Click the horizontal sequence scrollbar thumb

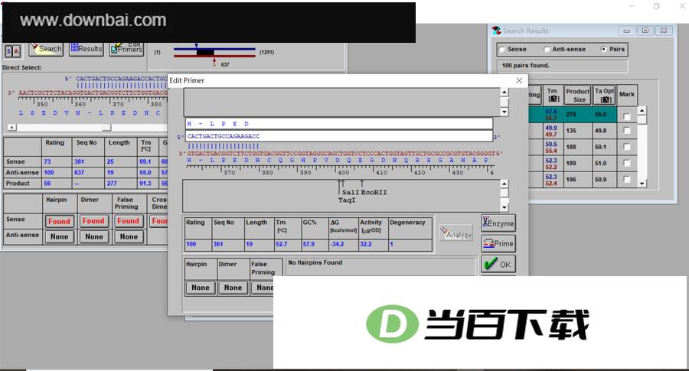click(x=106, y=127)
